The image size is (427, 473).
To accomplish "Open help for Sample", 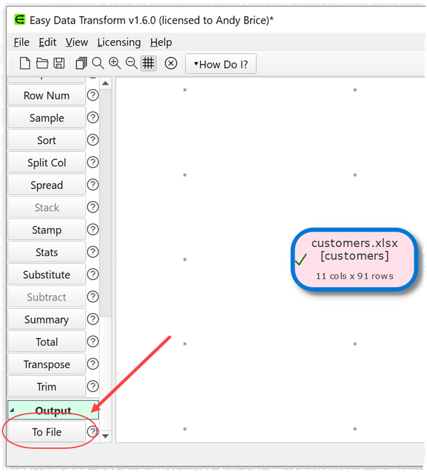I will [x=93, y=117].
